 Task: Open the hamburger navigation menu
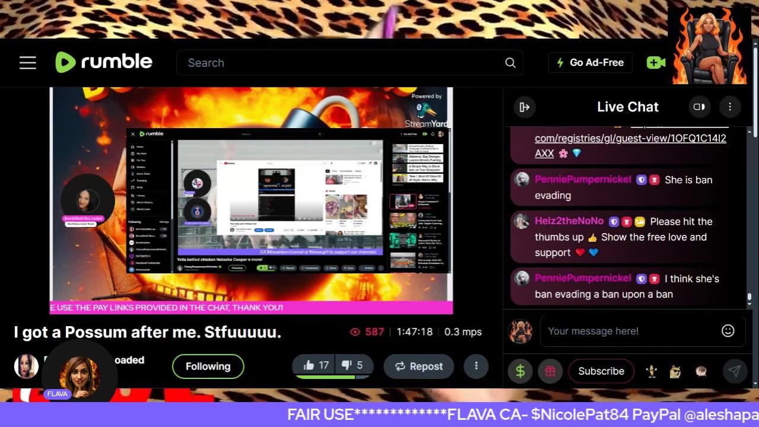pos(28,63)
